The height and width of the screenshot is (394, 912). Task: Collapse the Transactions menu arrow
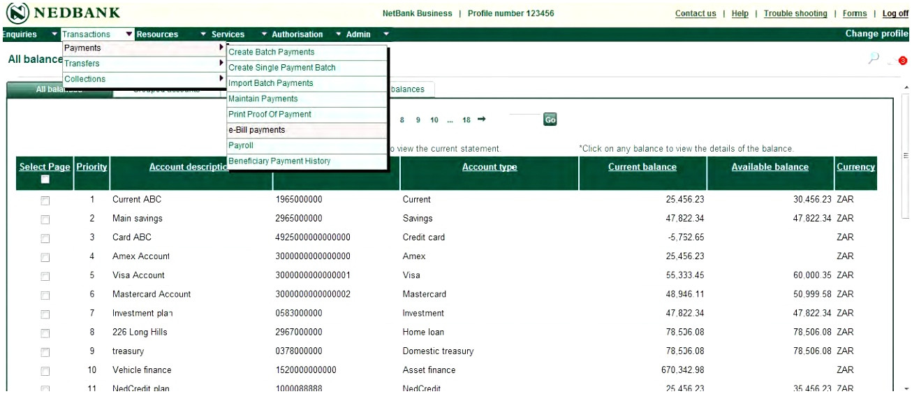point(129,34)
